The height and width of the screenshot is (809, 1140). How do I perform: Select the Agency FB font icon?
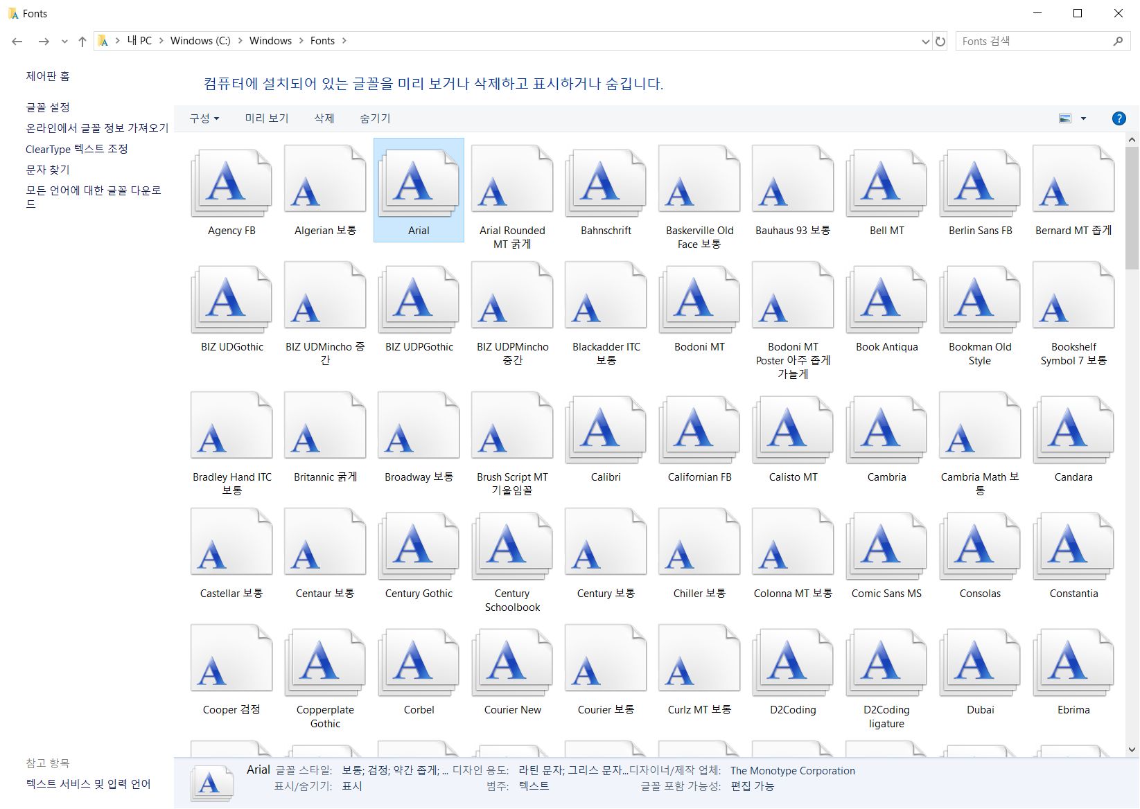pyautogui.click(x=231, y=181)
